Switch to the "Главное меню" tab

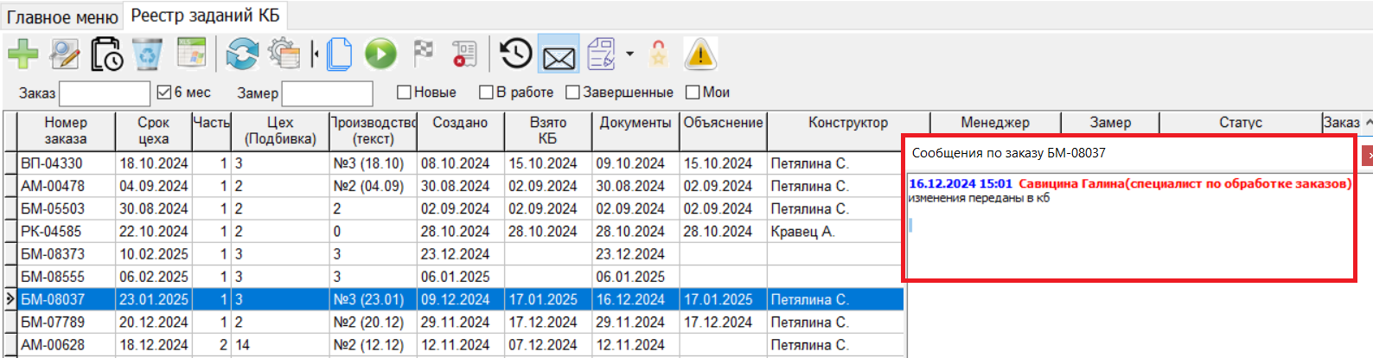coord(62,16)
